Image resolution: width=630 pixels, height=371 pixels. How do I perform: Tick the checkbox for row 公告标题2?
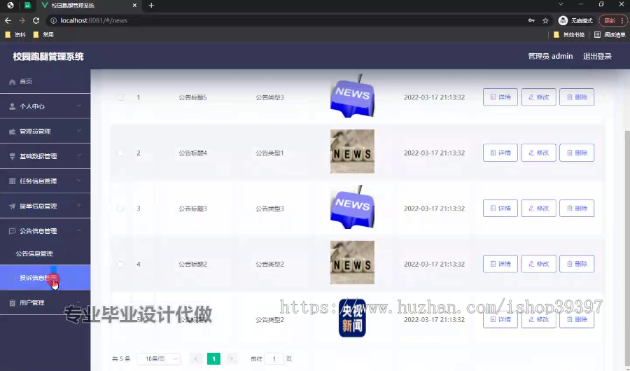click(120, 264)
